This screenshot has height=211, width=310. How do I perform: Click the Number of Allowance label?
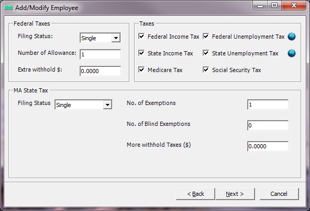pyautogui.click(x=47, y=53)
